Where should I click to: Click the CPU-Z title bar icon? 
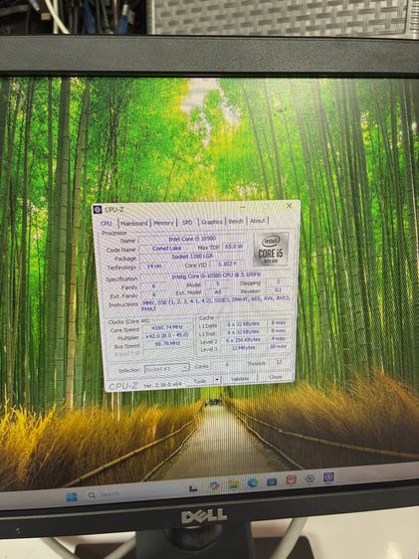[98, 210]
